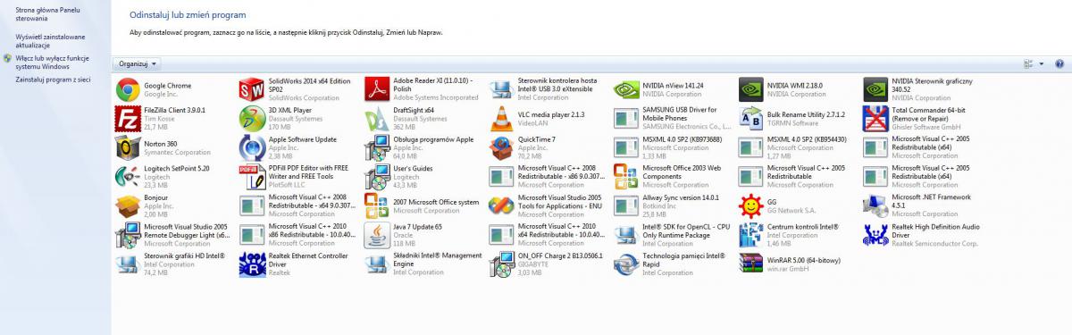
Task: Click the SolidWorks 2014 x64 Edition icon
Action: pos(252,89)
